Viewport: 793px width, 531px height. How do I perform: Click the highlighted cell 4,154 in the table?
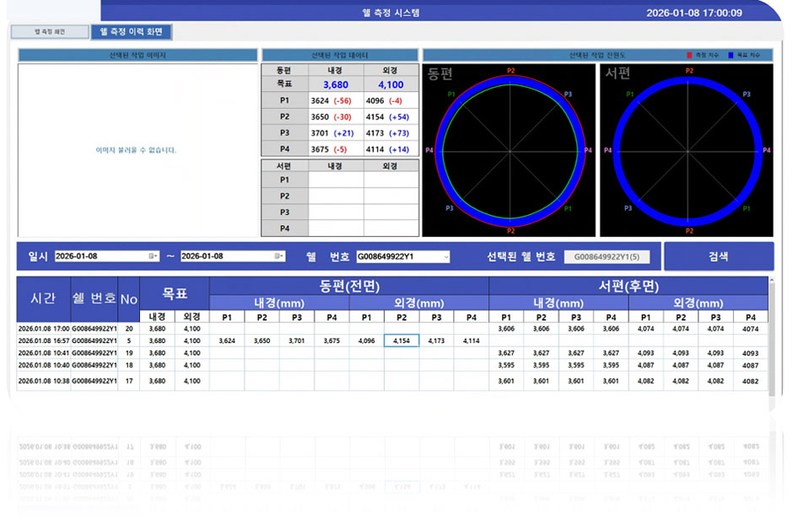[402, 341]
